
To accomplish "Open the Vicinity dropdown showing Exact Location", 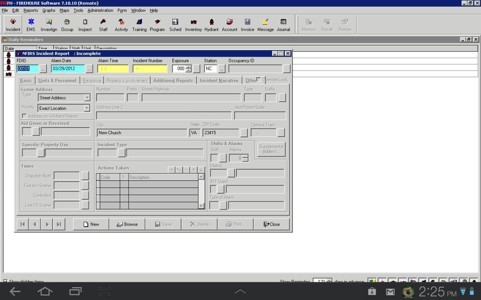I will coord(87,108).
